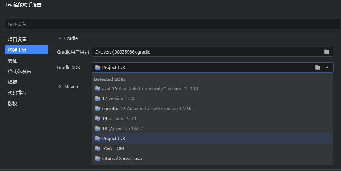Click the 19 (2) SDK folder icon
This screenshot has width=341, height=171.
[98, 128]
